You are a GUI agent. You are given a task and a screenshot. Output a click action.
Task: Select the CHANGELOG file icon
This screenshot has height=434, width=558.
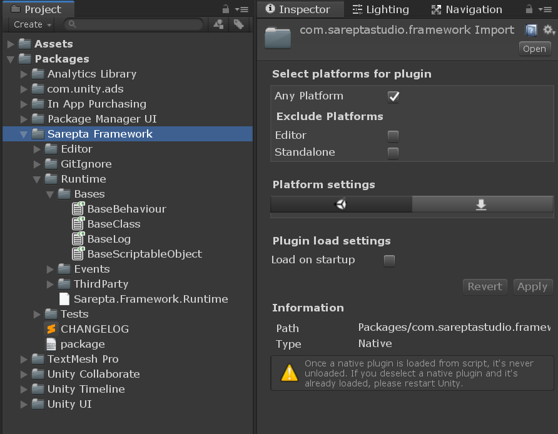click(51, 329)
